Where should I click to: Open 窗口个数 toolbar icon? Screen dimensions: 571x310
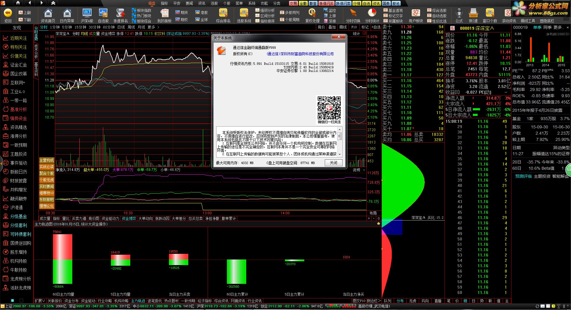coord(490,13)
